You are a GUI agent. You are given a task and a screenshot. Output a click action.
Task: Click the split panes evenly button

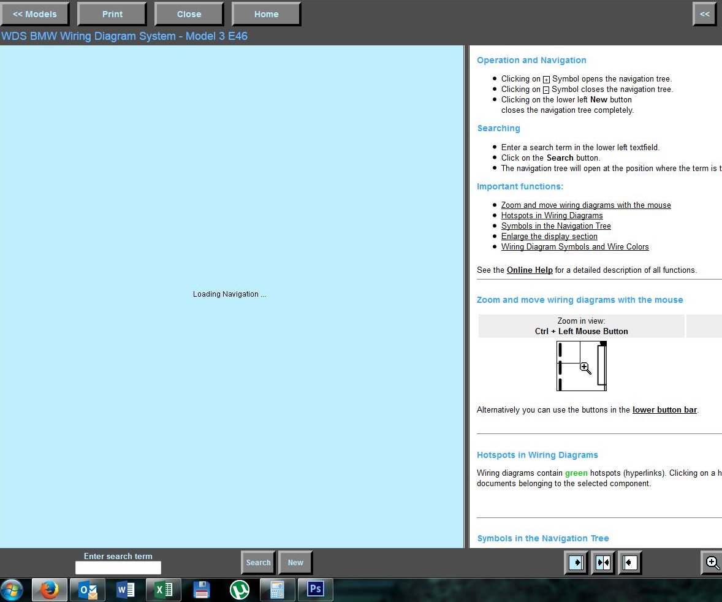[x=603, y=562]
